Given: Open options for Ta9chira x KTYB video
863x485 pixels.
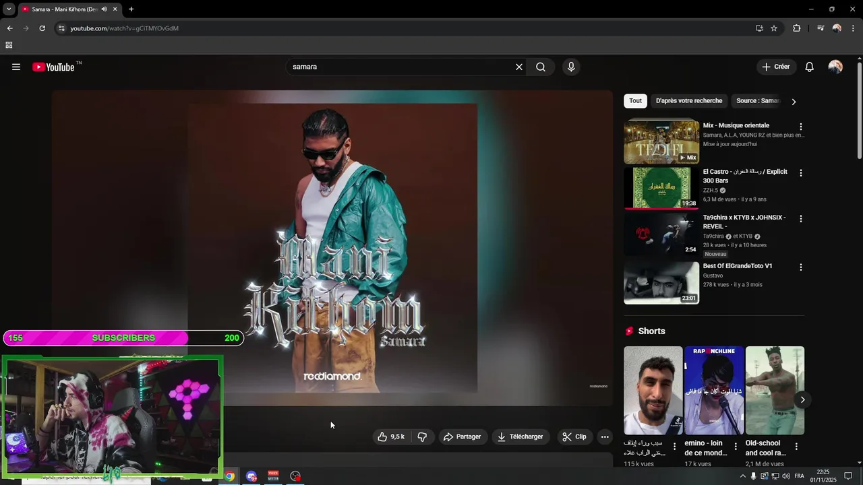Looking at the screenshot, I should click(x=801, y=219).
